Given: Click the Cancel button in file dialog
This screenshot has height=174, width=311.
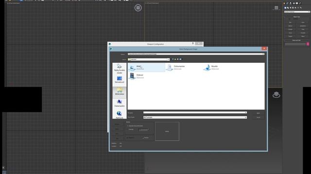Looking at the screenshot, I should 258,117.
